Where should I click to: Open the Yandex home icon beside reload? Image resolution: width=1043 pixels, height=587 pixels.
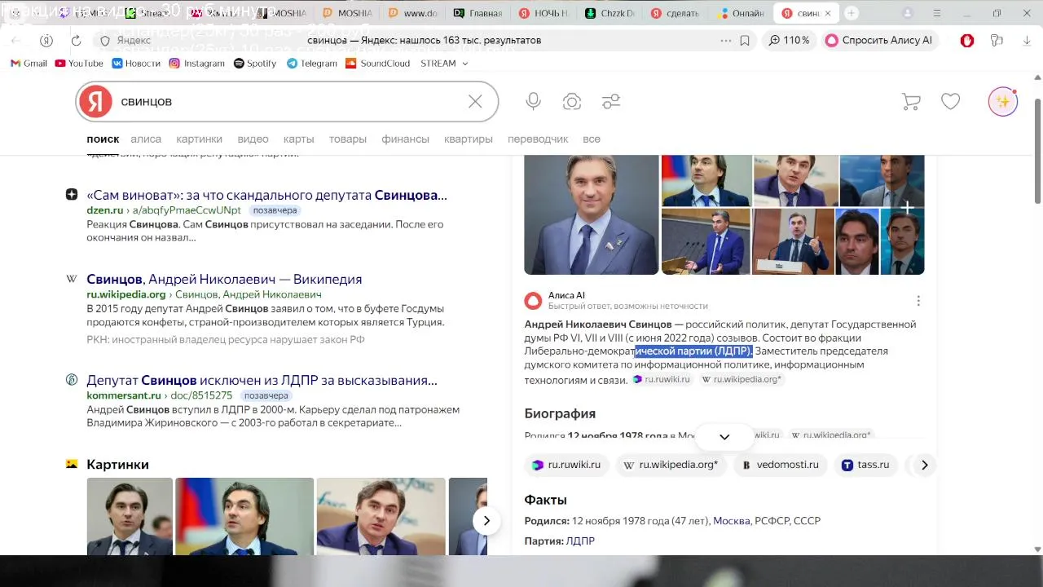[46, 40]
